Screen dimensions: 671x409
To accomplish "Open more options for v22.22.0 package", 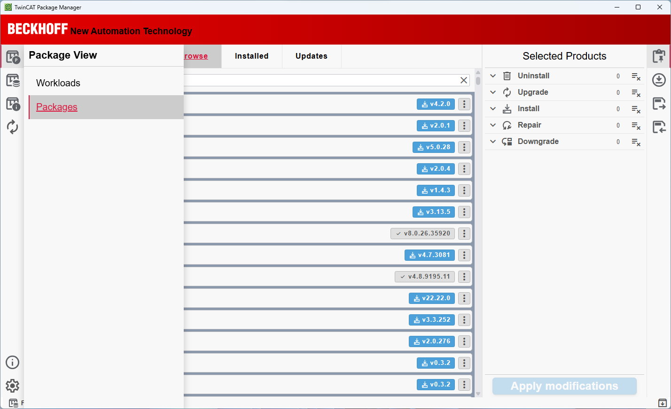I will (464, 298).
